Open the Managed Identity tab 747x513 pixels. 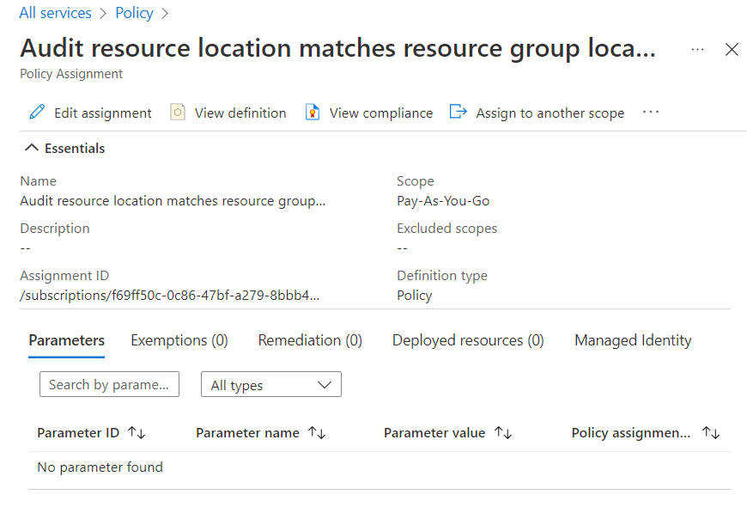pyautogui.click(x=633, y=340)
